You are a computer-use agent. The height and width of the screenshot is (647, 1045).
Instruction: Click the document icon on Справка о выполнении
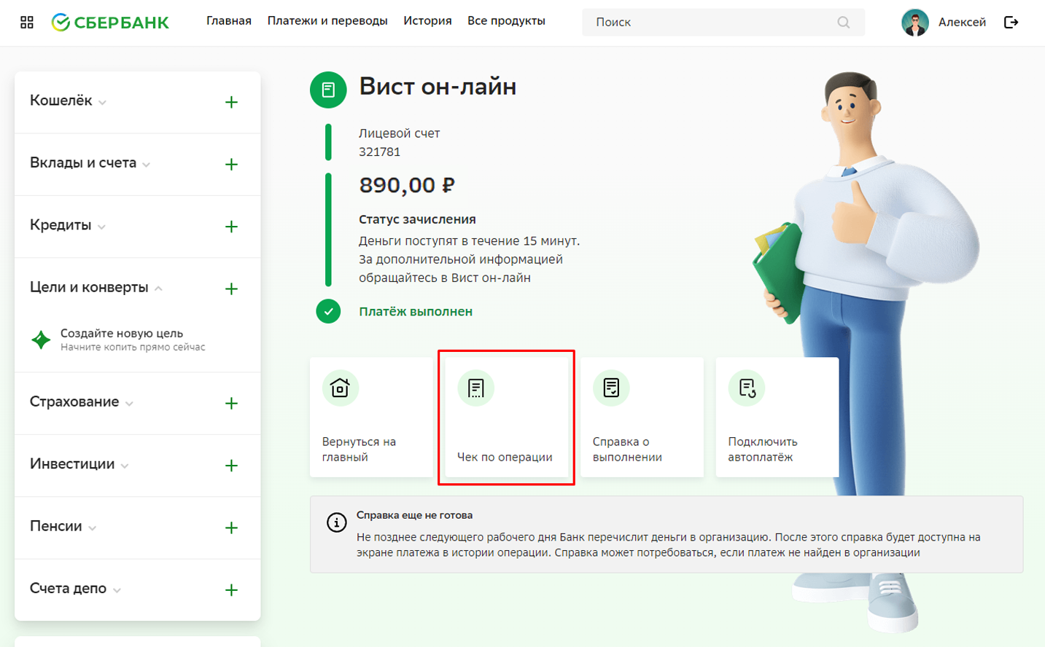tap(611, 388)
